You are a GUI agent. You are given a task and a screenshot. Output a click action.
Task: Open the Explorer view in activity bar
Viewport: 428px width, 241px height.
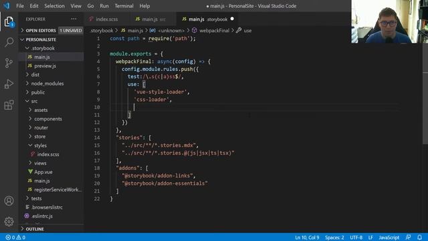9,21
